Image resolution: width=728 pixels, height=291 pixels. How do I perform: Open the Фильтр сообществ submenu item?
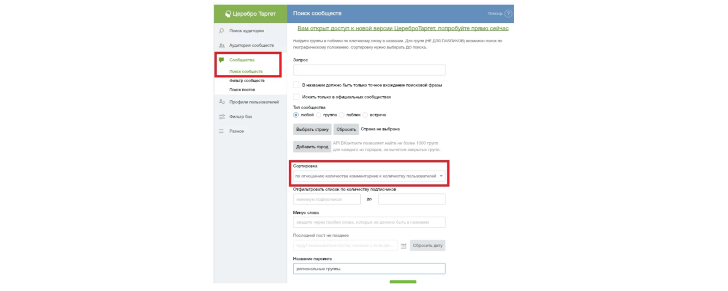coord(247,81)
